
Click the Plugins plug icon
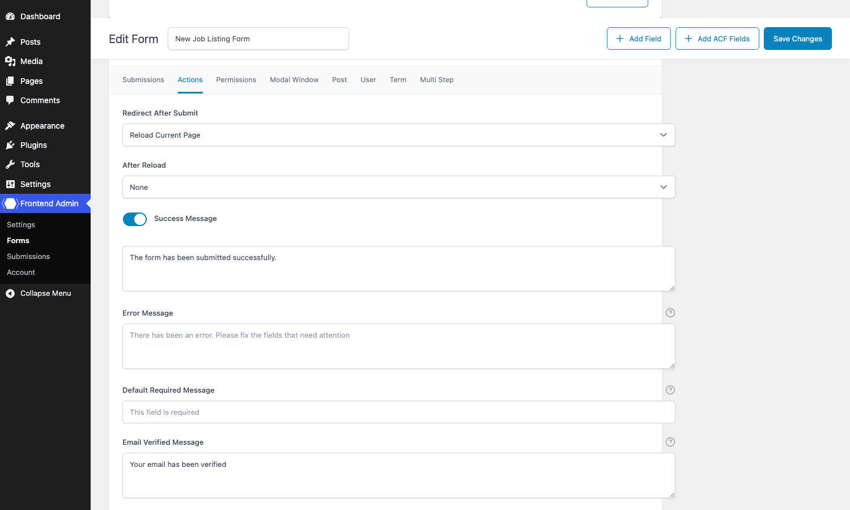coord(10,145)
